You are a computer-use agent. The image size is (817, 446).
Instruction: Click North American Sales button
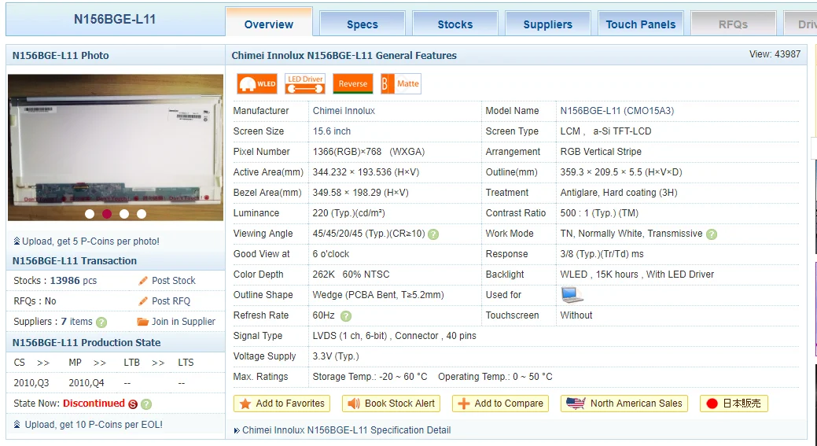coord(624,404)
